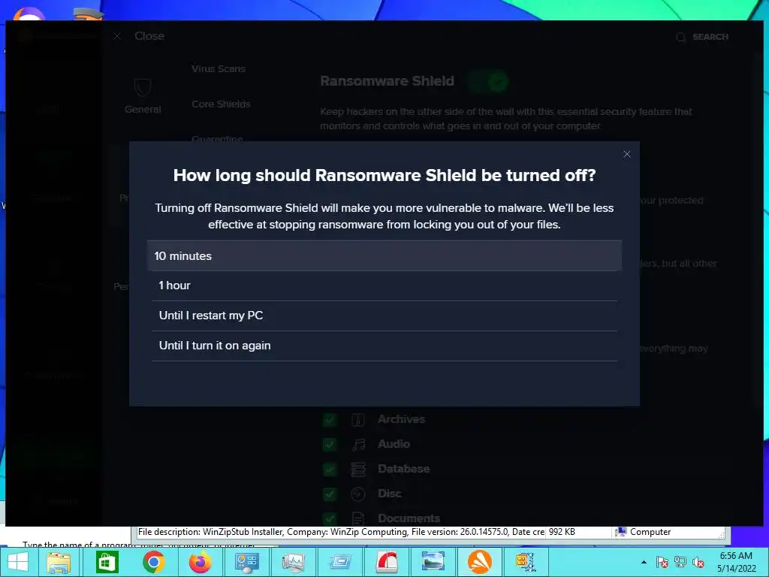Screen dimensions: 769x577
Task: Open the photo viewer taskbar icon
Action: (433, 562)
